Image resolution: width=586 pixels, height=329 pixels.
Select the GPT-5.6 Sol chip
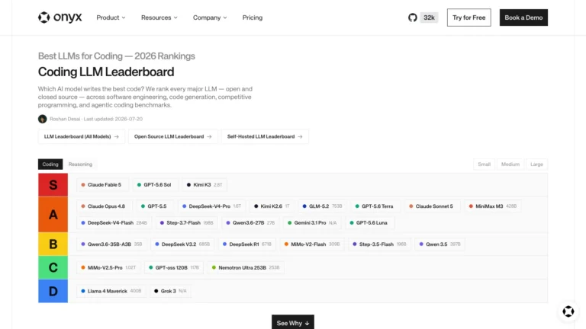click(x=154, y=184)
